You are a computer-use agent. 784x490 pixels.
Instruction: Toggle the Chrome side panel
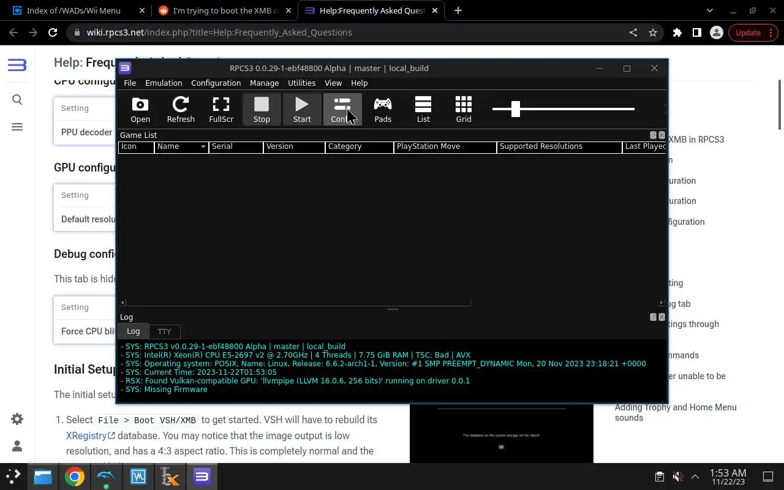[x=696, y=32]
